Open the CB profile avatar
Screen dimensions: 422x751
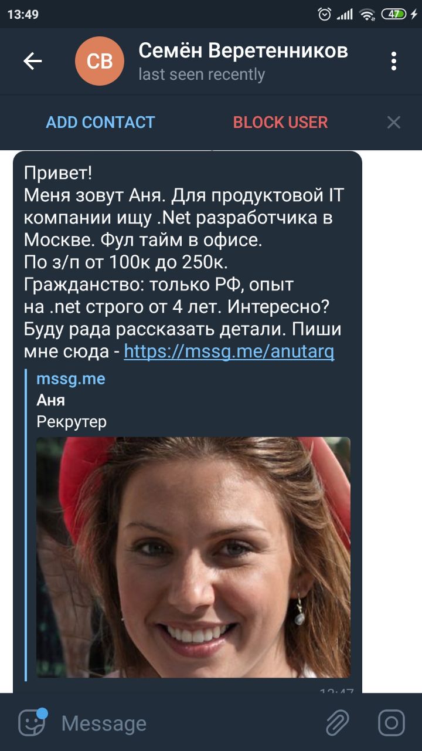pos(100,61)
